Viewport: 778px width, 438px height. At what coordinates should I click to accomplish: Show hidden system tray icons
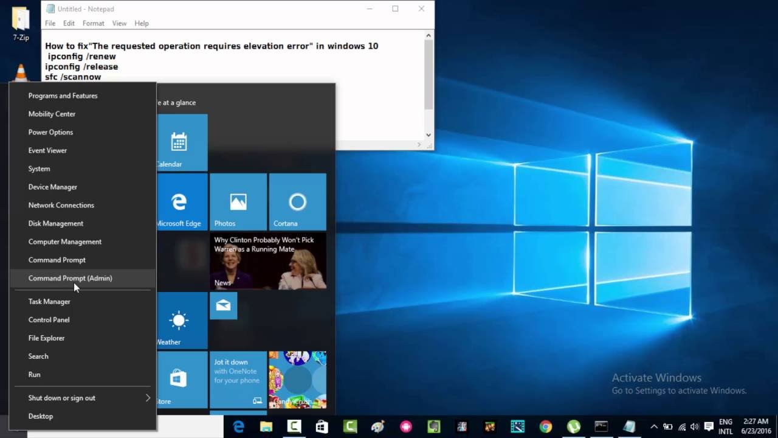coord(654,427)
